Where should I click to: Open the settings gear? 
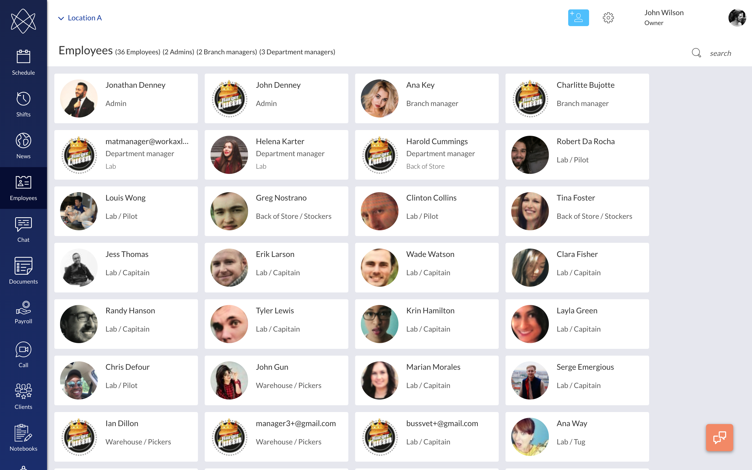(608, 18)
